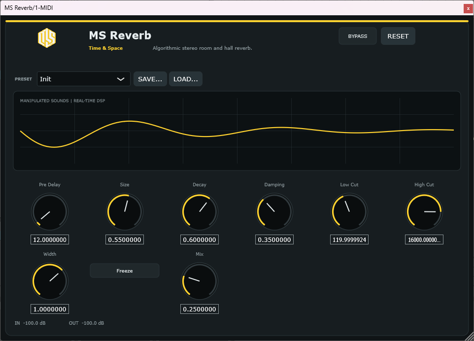Image resolution: width=474 pixels, height=341 pixels.
Task: Click the Size knob
Action: (125, 211)
